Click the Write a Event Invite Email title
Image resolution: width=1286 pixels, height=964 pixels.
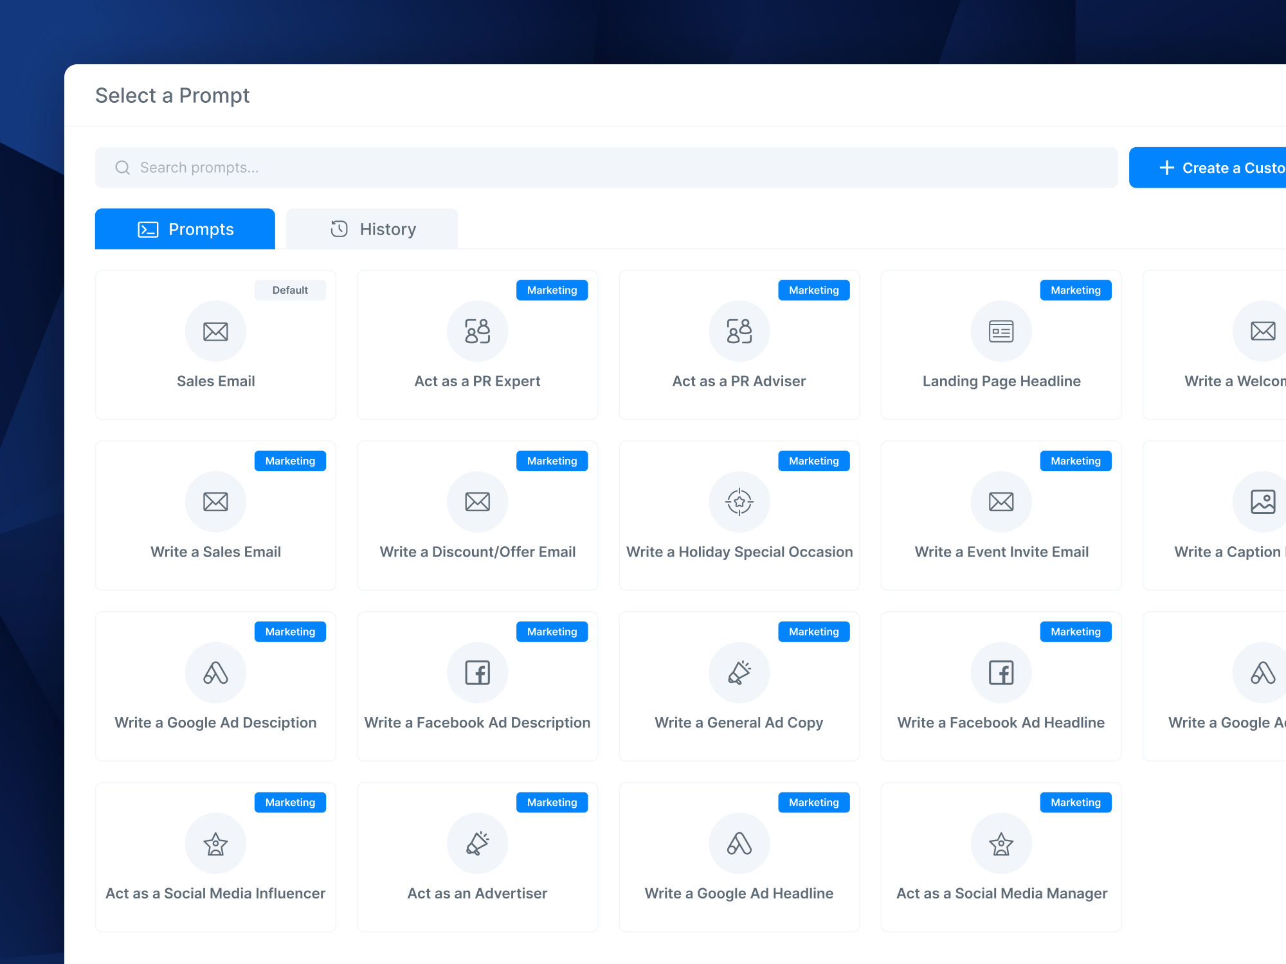pyautogui.click(x=1001, y=552)
